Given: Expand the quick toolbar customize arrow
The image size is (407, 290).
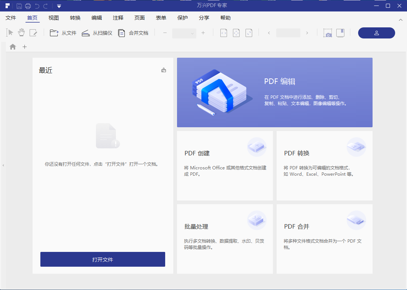Looking at the screenshot, I should (x=59, y=6).
